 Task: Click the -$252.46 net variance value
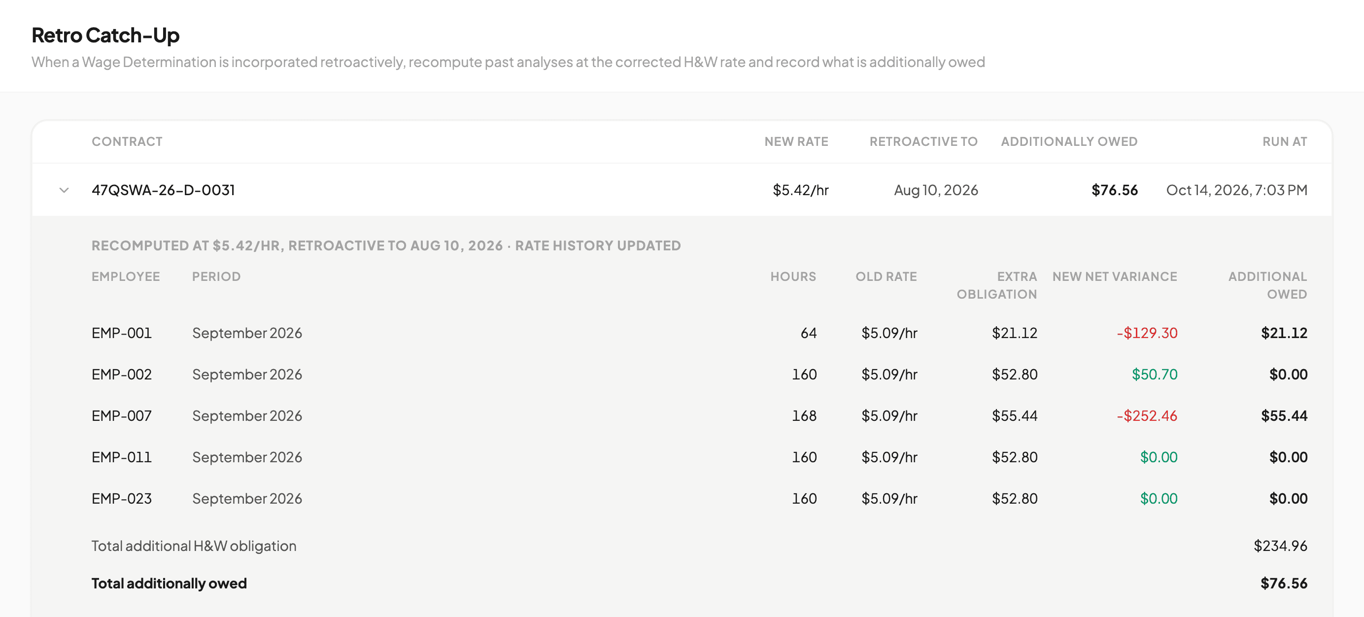click(1147, 416)
